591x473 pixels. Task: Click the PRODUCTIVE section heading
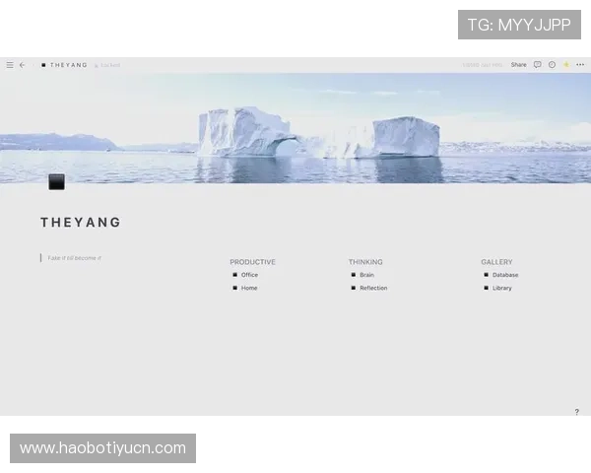pos(252,262)
